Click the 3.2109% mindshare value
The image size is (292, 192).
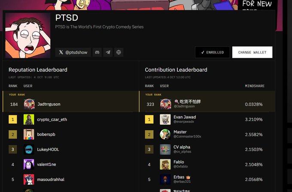[x=254, y=119]
